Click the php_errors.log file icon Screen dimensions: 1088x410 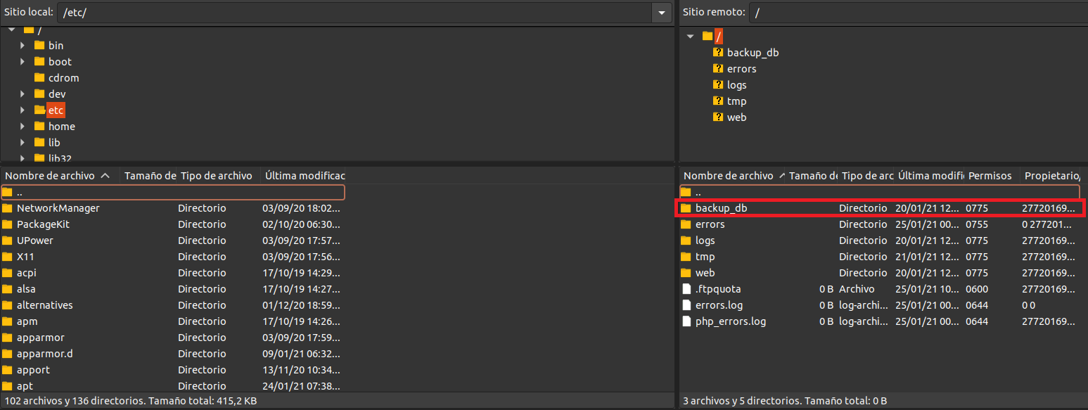pyautogui.click(x=686, y=321)
